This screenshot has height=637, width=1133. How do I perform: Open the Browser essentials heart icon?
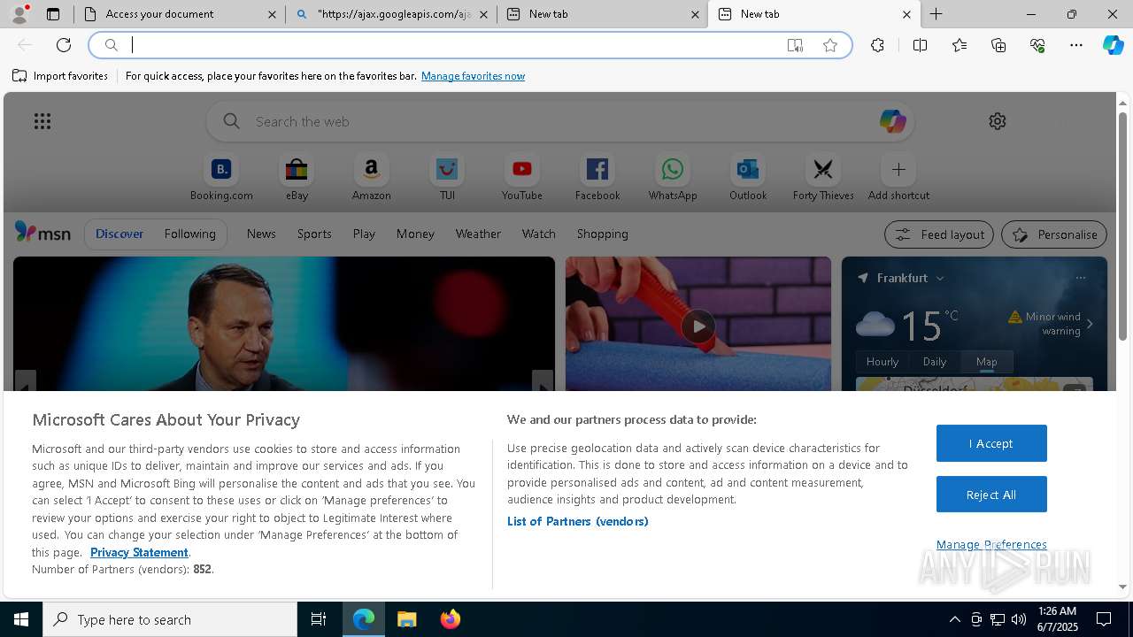point(1037,45)
